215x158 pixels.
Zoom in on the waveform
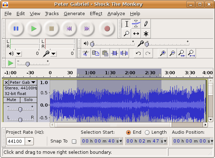162,53
